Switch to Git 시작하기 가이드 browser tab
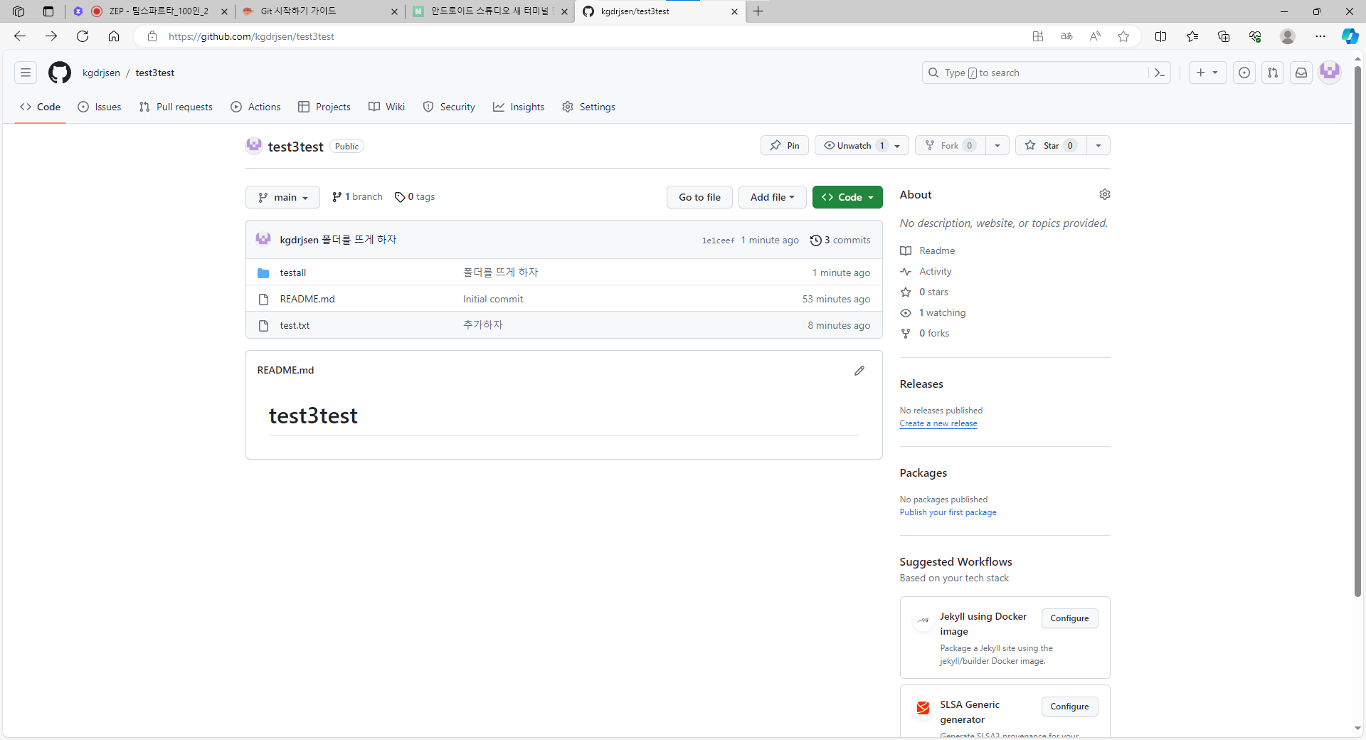Viewport: 1366px width, 740px height. (320, 11)
